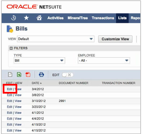
Task: Click Edit for the 3/10/2012 bill
Action: click(x=9, y=101)
